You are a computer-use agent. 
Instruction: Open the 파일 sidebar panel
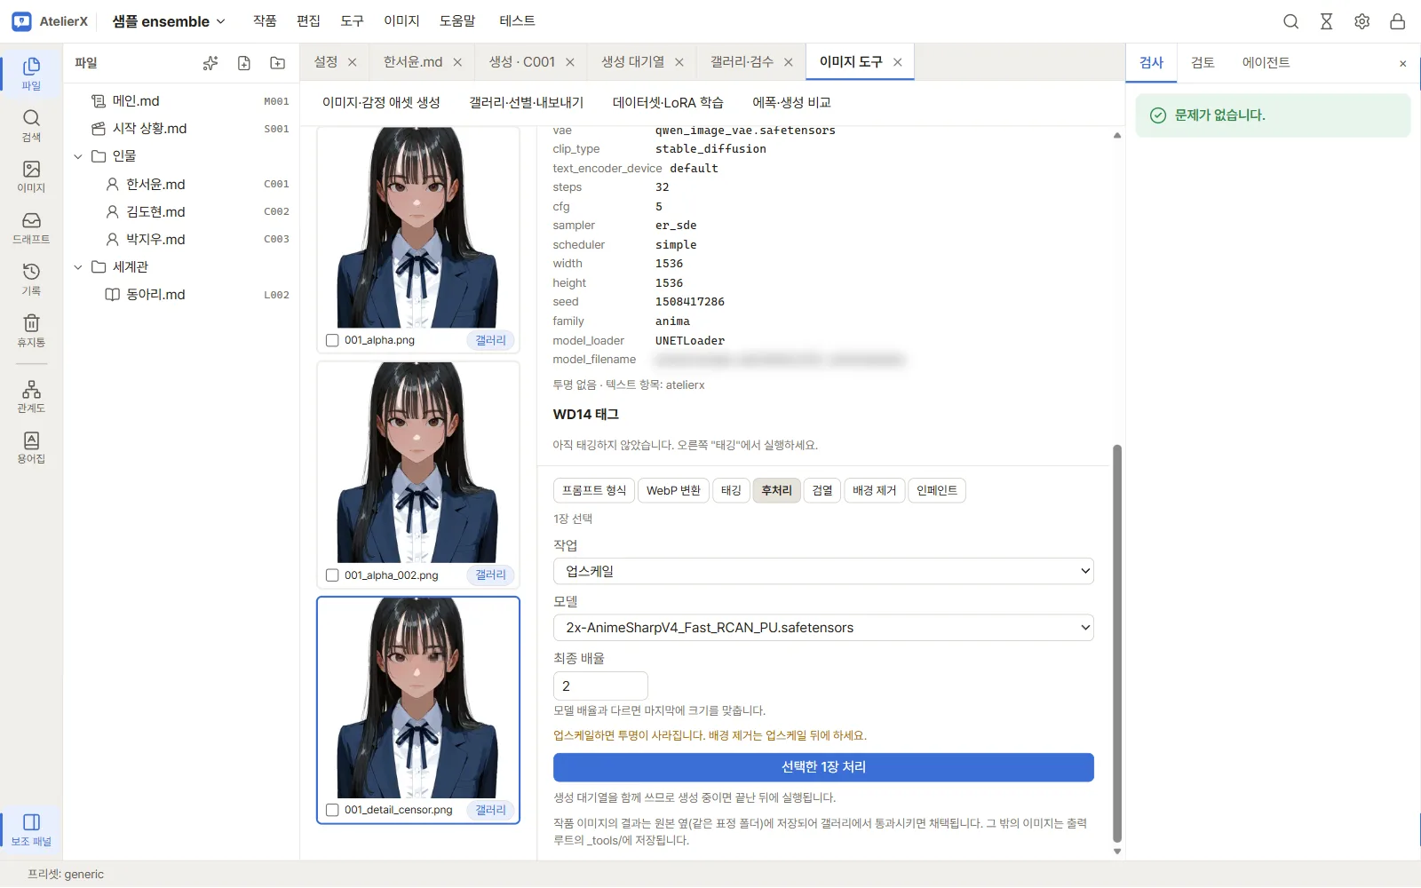pyautogui.click(x=31, y=74)
